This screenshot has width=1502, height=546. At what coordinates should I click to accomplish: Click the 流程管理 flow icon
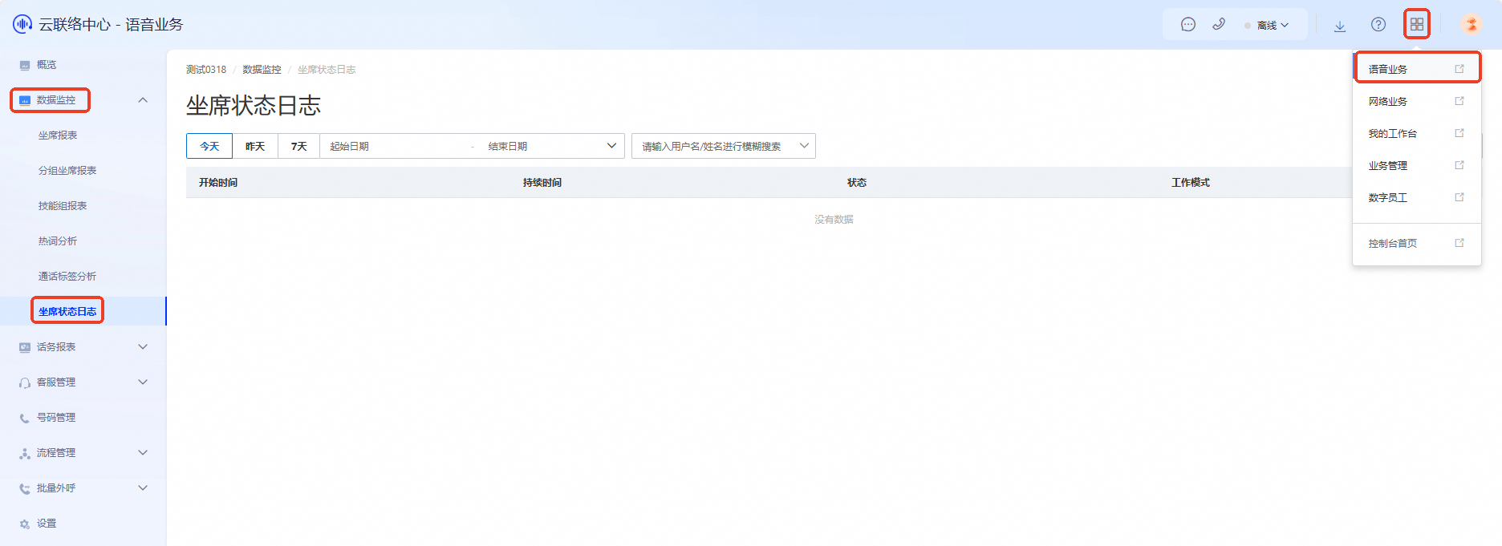click(25, 453)
